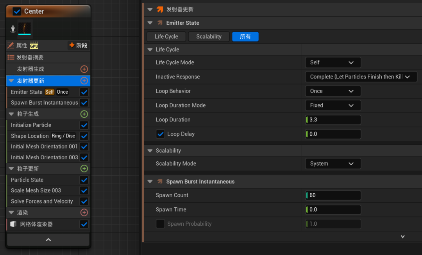The image size is (422, 255).
Task: Uncheck the Spawn Burst Instantaneous module
Action: pos(84,103)
